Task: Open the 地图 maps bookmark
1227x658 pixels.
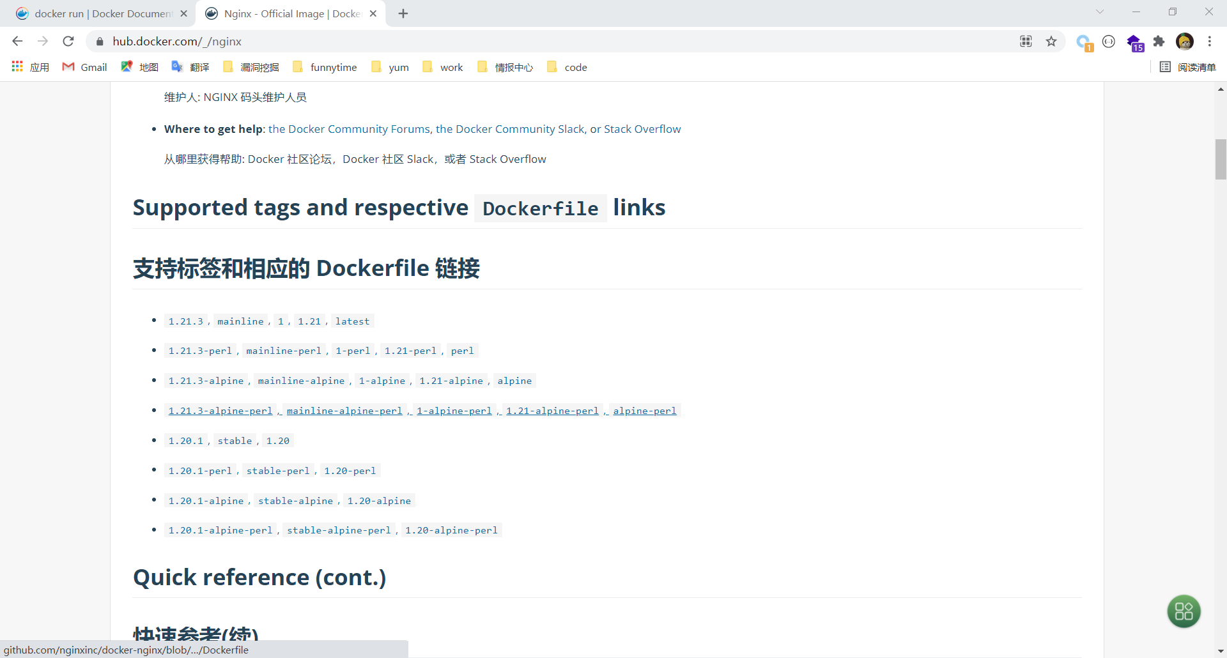Action: [x=139, y=67]
